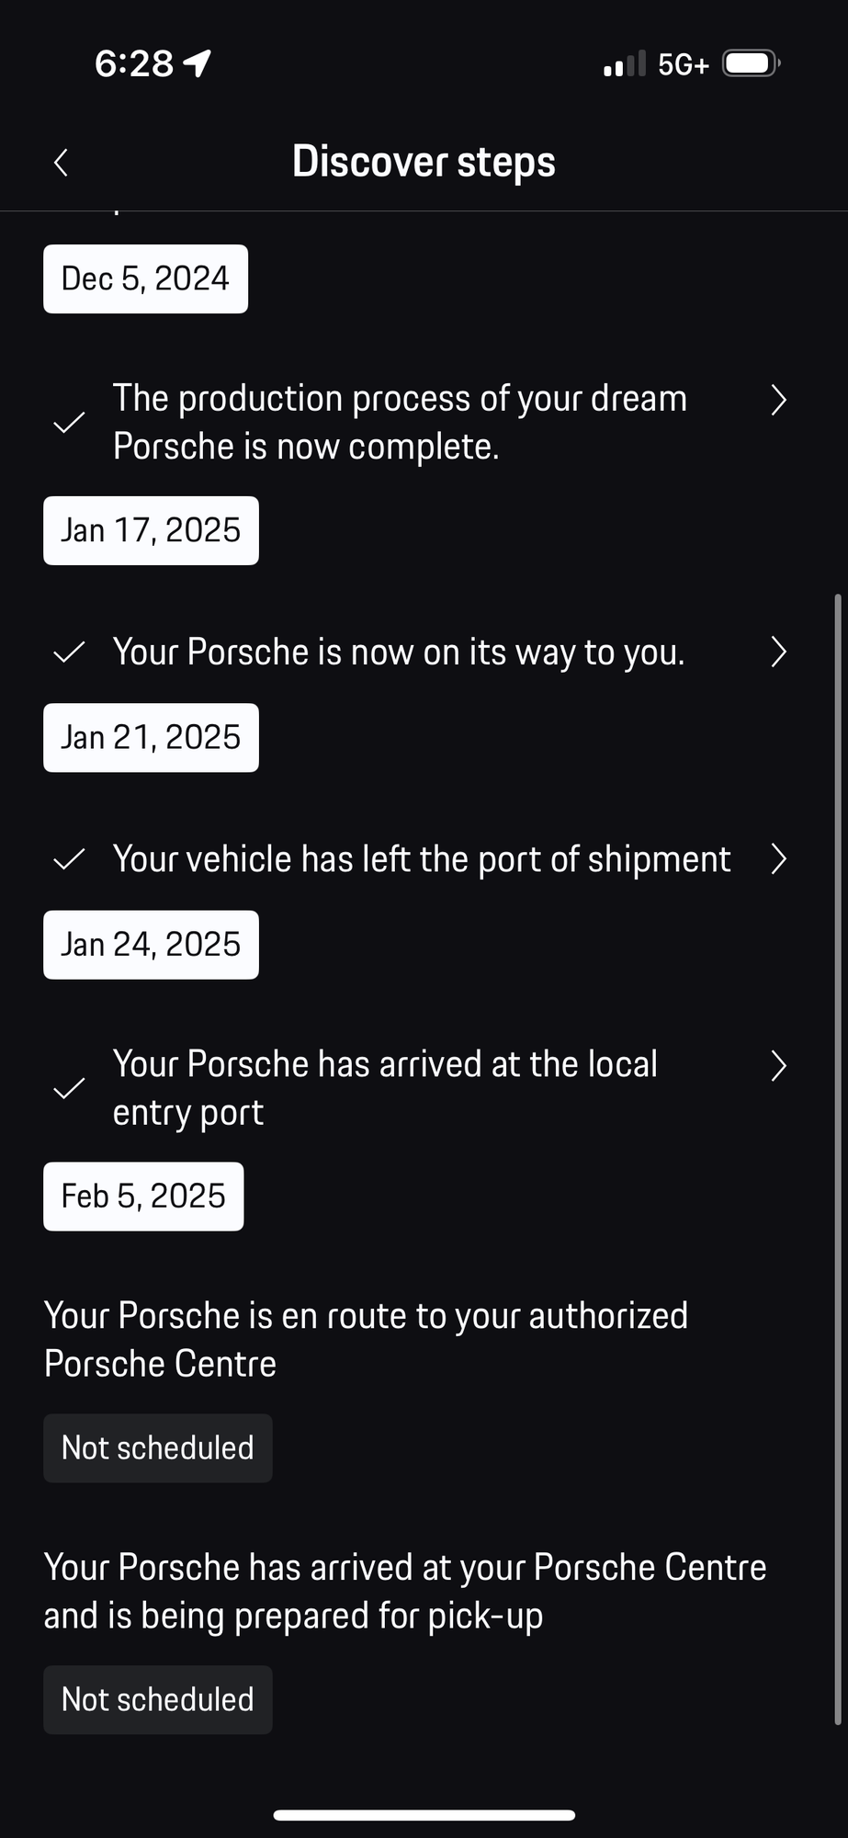This screenshot has width=848, height=1838.
Task: Select the Feb 5, 2025 date badge
Action: click(x=143, y=1197)
